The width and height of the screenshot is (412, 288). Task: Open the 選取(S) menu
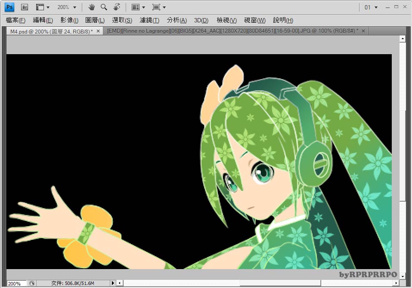coord(122,20)
